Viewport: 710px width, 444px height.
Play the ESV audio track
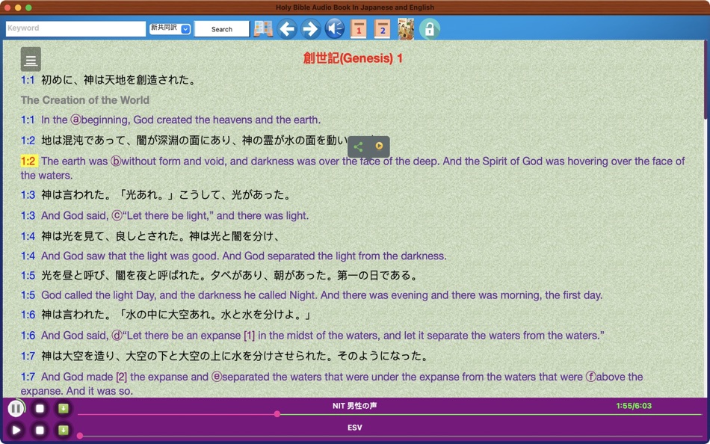(16, 430)
